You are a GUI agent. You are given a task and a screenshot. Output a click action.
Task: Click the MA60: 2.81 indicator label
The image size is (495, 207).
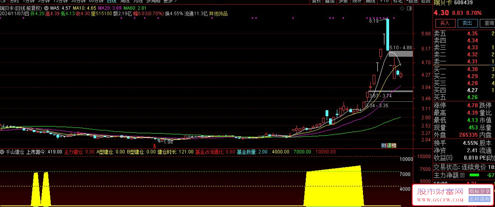[x=135, y=8]
